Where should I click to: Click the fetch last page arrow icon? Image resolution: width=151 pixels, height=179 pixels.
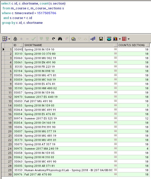(x=47, y=39)
